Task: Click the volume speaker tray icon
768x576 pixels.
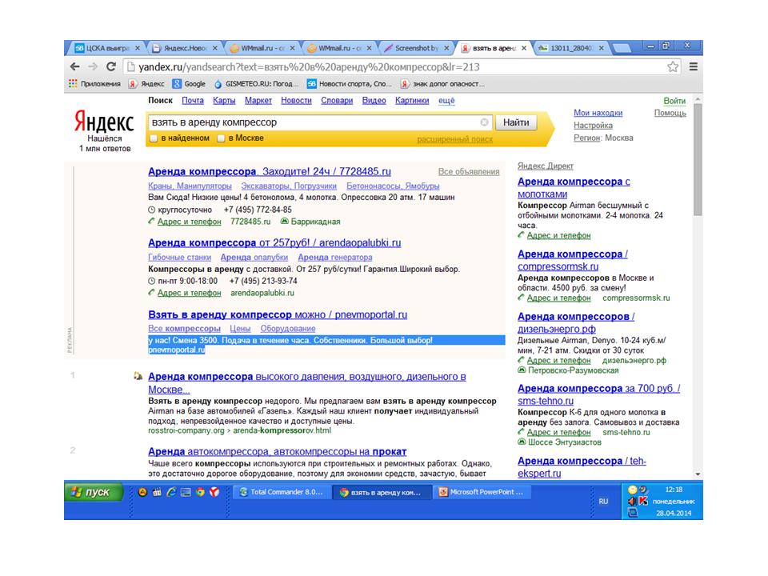Action: (632, 501)
